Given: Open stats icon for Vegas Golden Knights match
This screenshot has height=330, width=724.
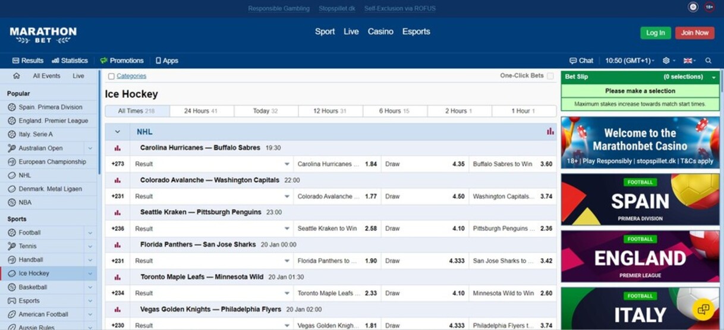Looking at the screenshot, I should click(x=117, y=309).
